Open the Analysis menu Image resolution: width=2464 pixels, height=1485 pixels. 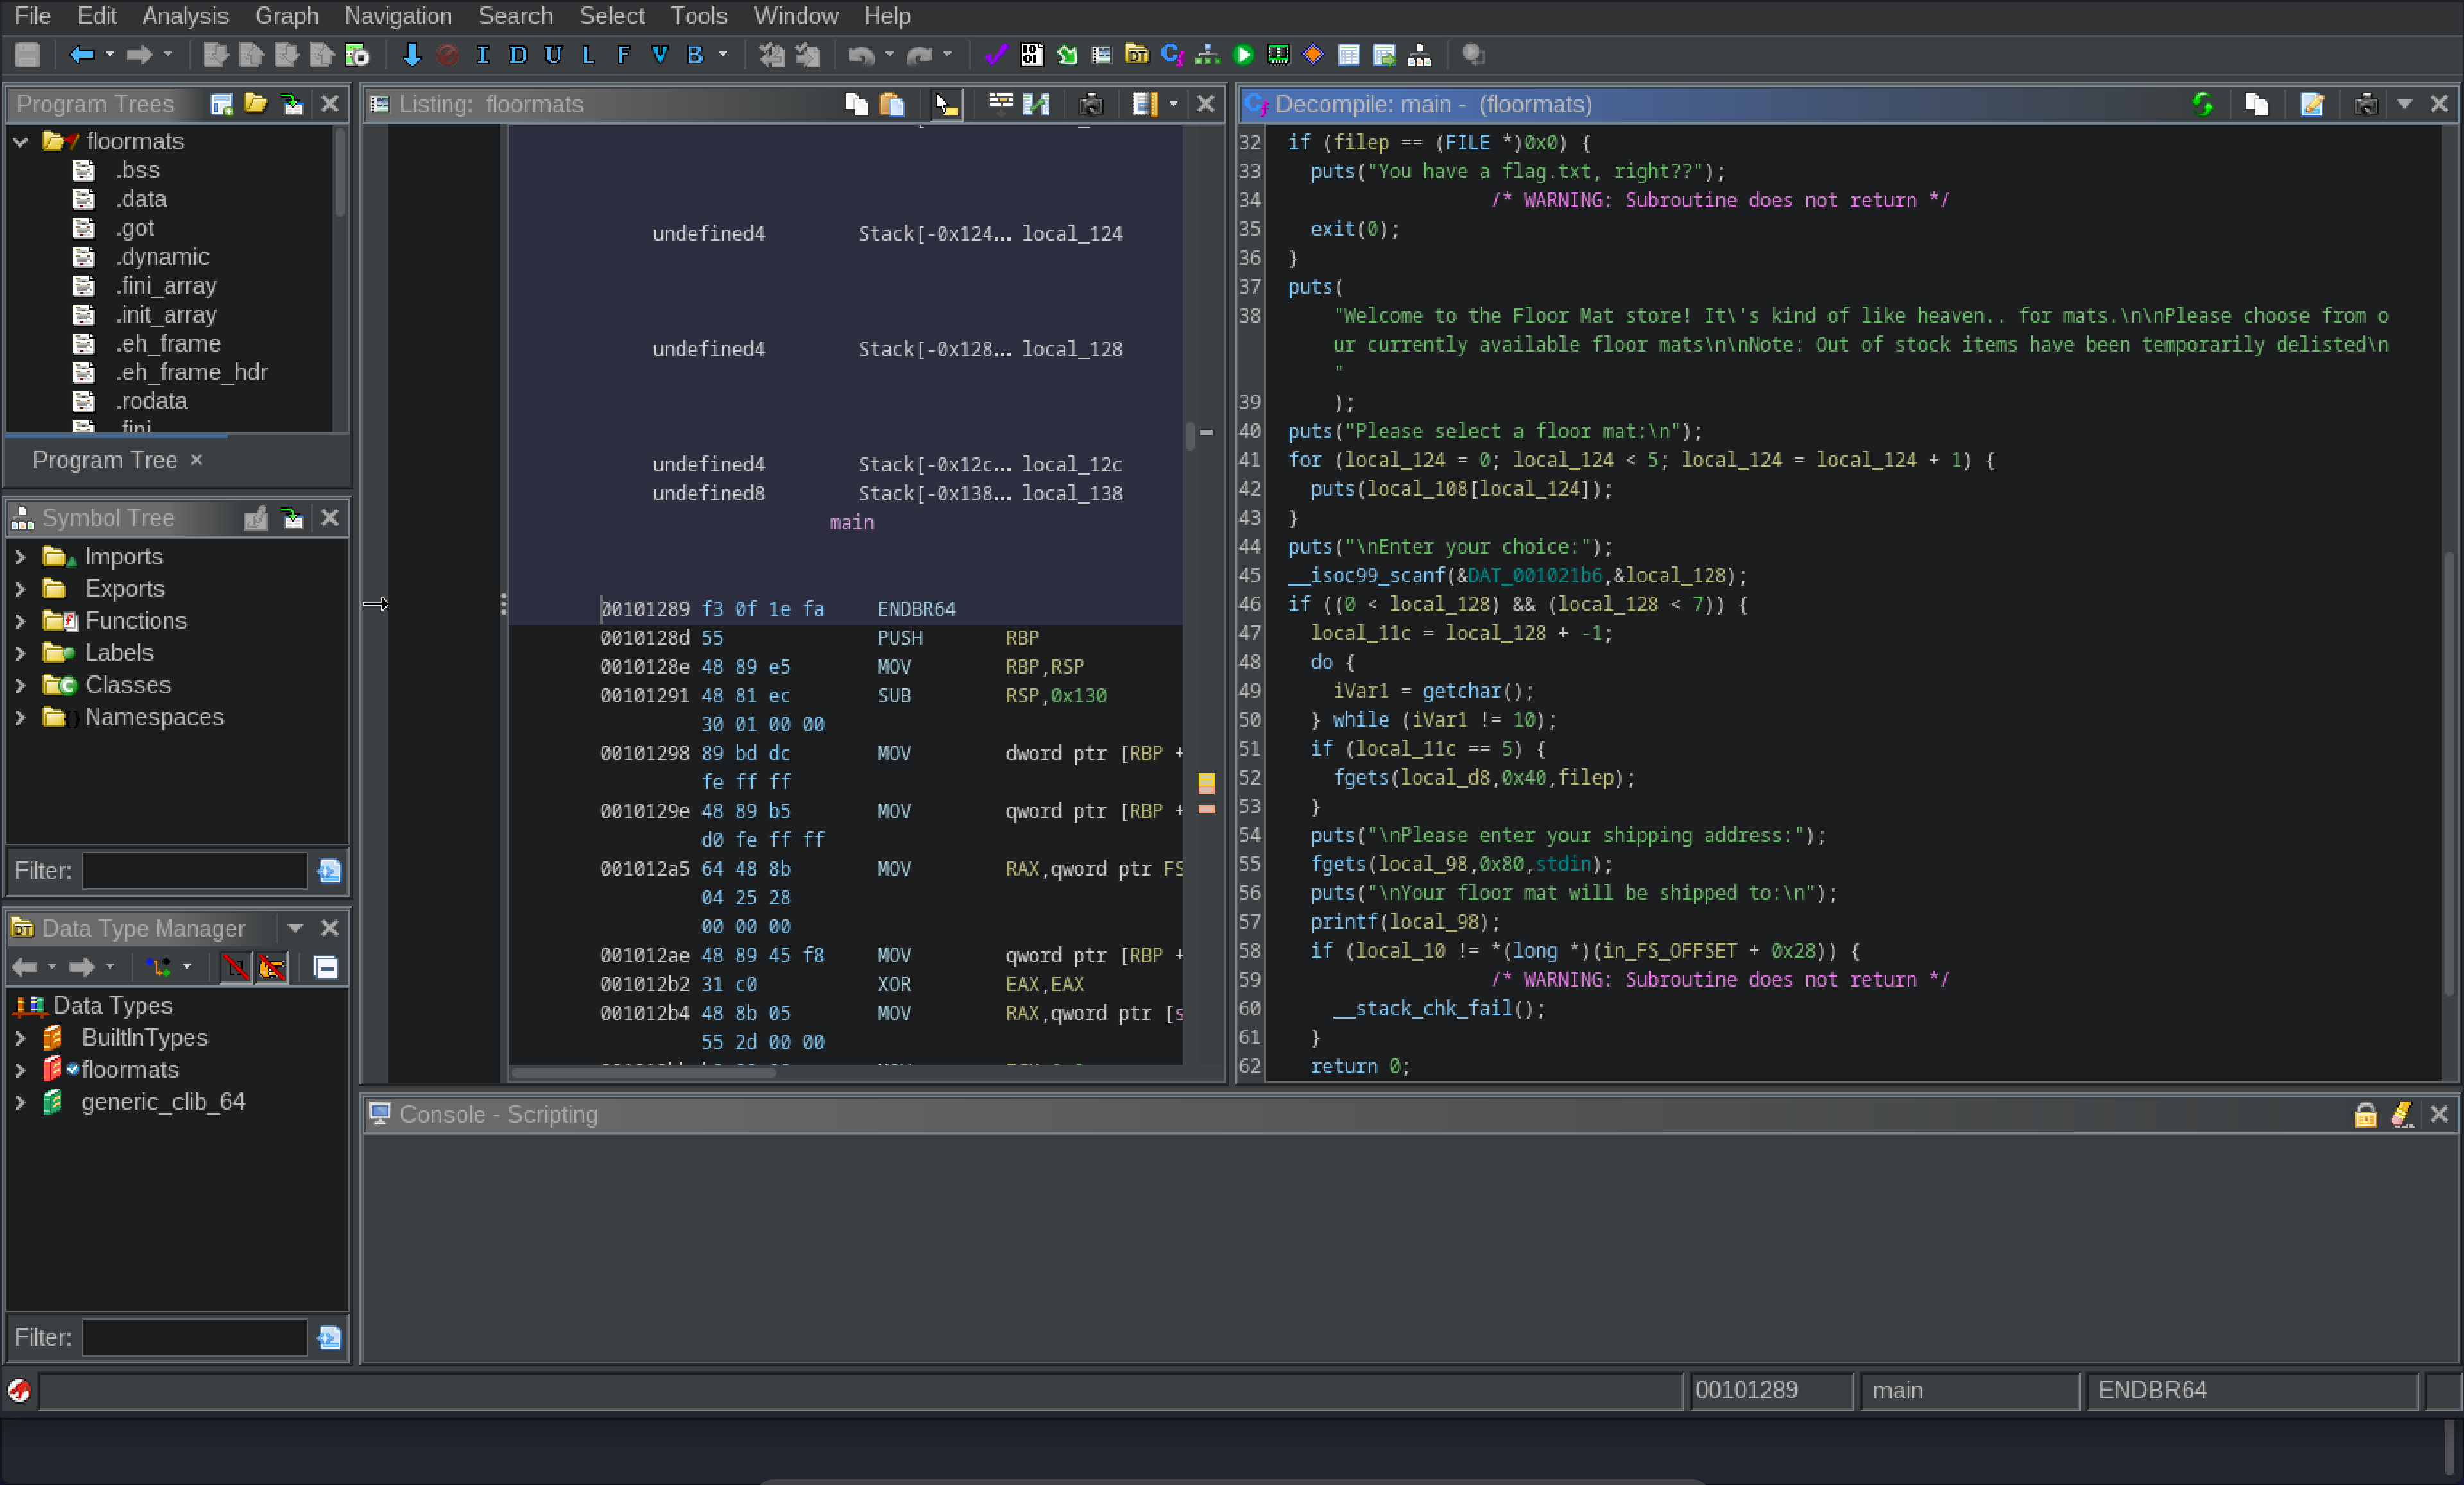pos(185,16)
